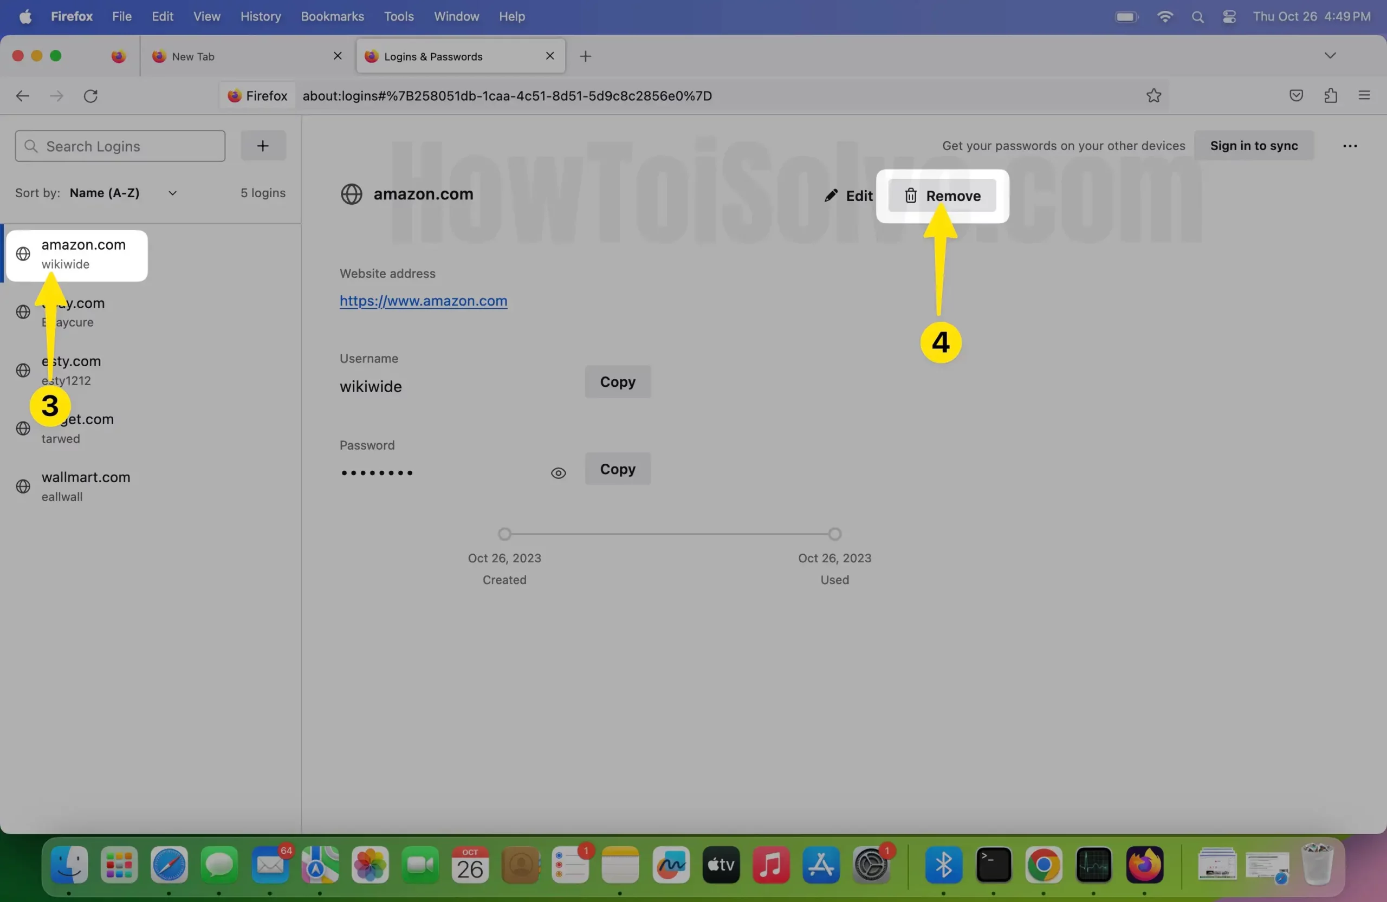Reload the current page

(x=91, y=96)
